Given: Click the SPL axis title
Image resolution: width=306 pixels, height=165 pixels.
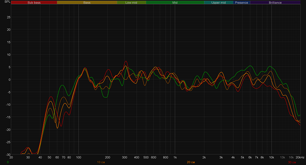Looking at the screenshot, I should tap(7, 2).
